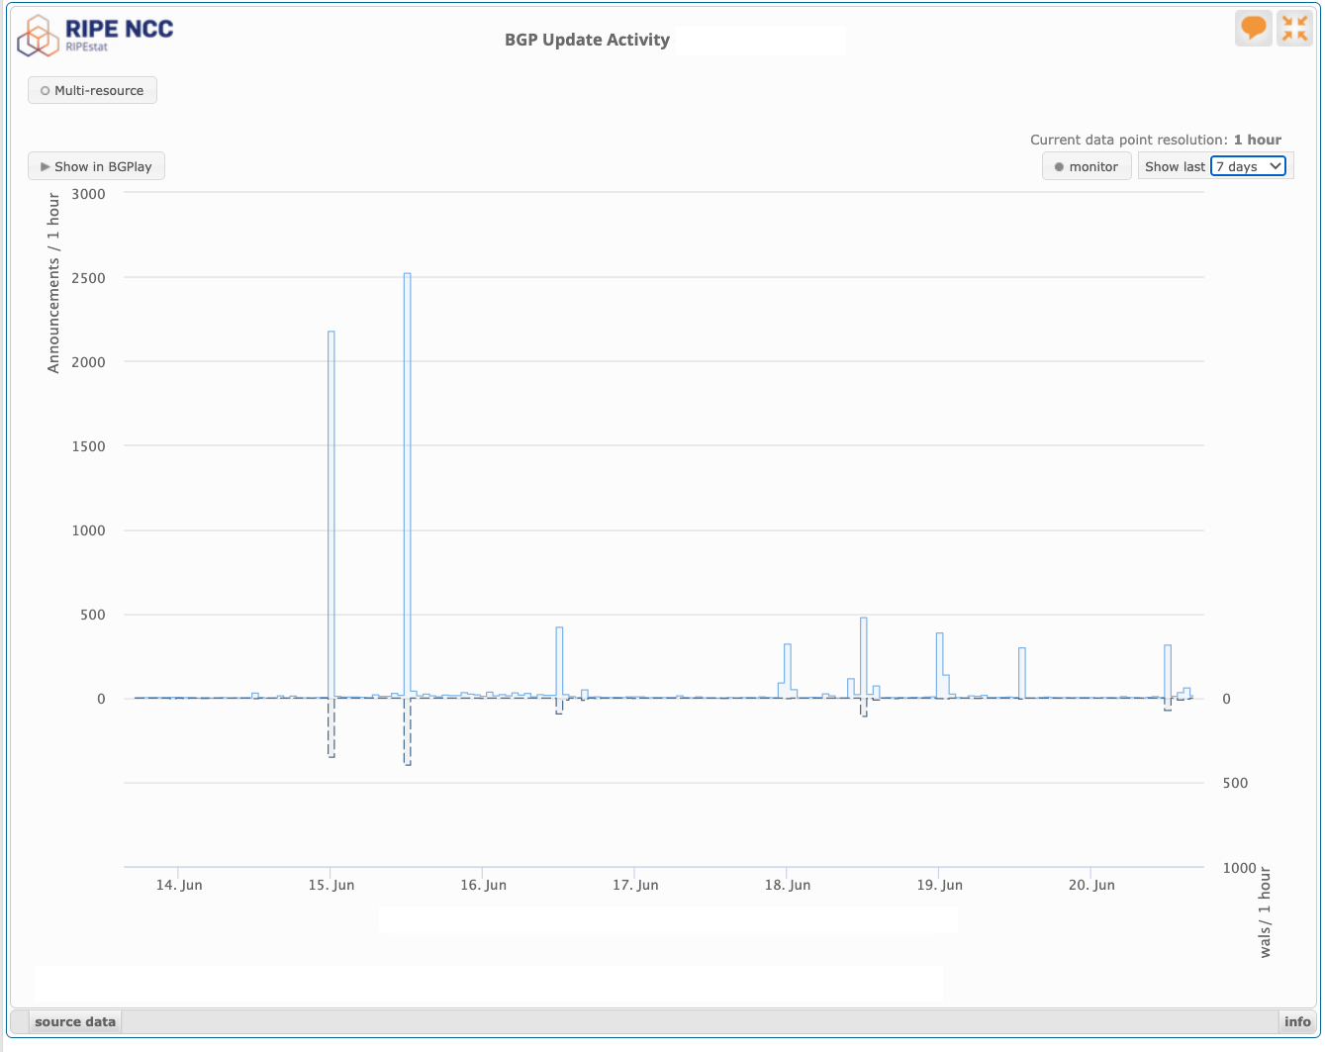Click the orange feedback speech bubble icon

click(1253, 28)
